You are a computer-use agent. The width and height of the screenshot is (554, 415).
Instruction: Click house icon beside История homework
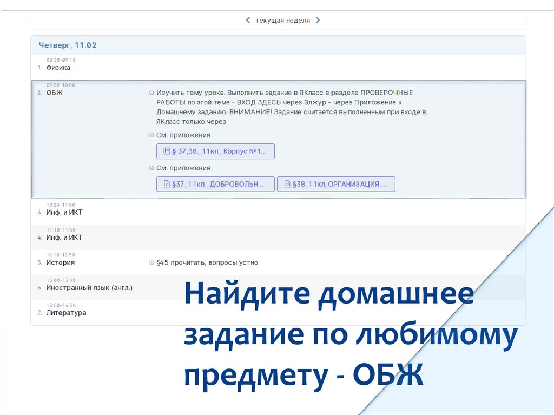click(151, 263)
